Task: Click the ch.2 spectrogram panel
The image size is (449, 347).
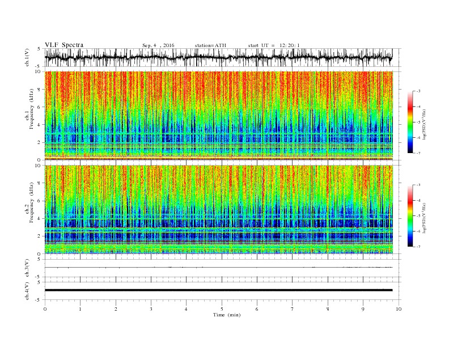Action: click(219, 210)
